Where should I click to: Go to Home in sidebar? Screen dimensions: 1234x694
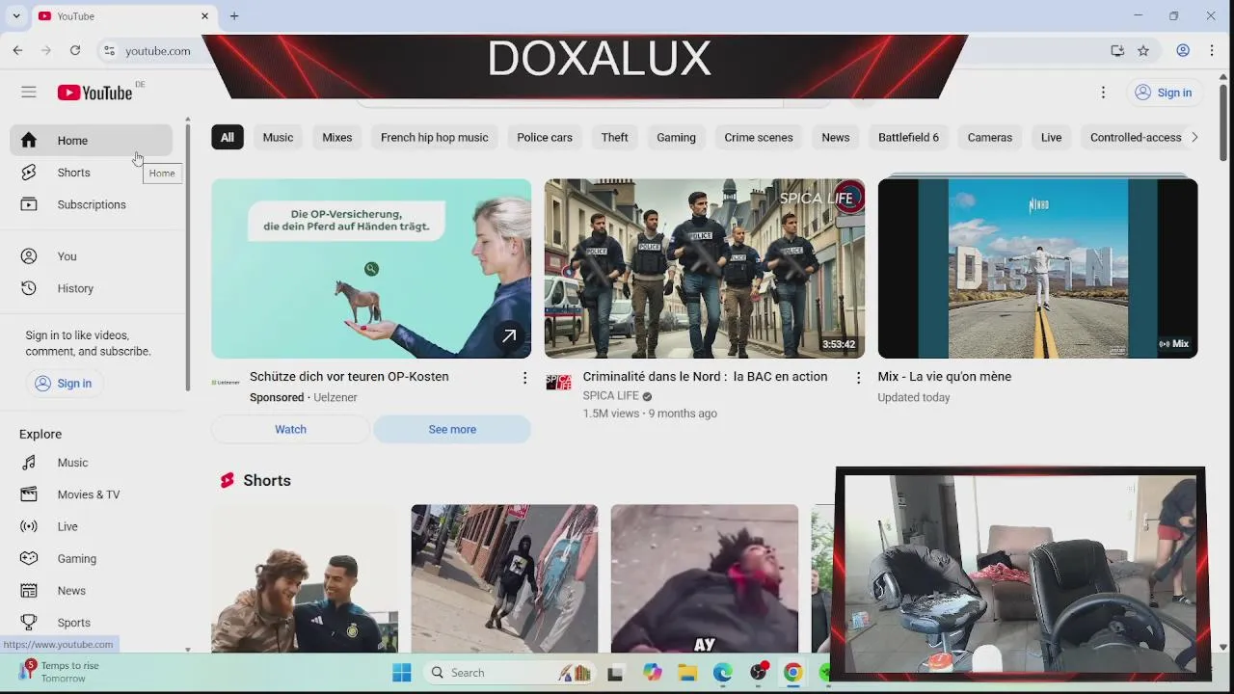[x=92, y=141]
